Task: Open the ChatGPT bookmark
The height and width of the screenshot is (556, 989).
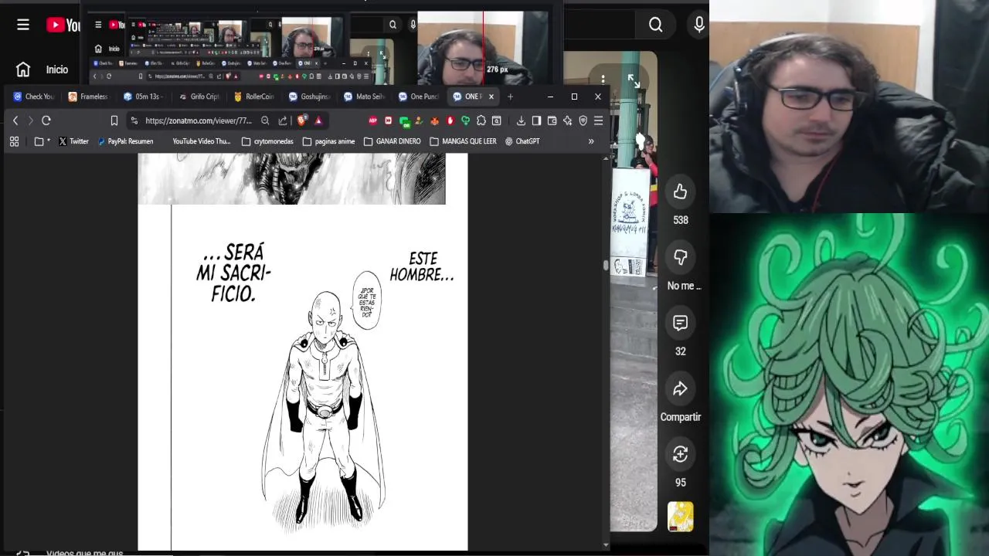Action: (x=522, y=141)
